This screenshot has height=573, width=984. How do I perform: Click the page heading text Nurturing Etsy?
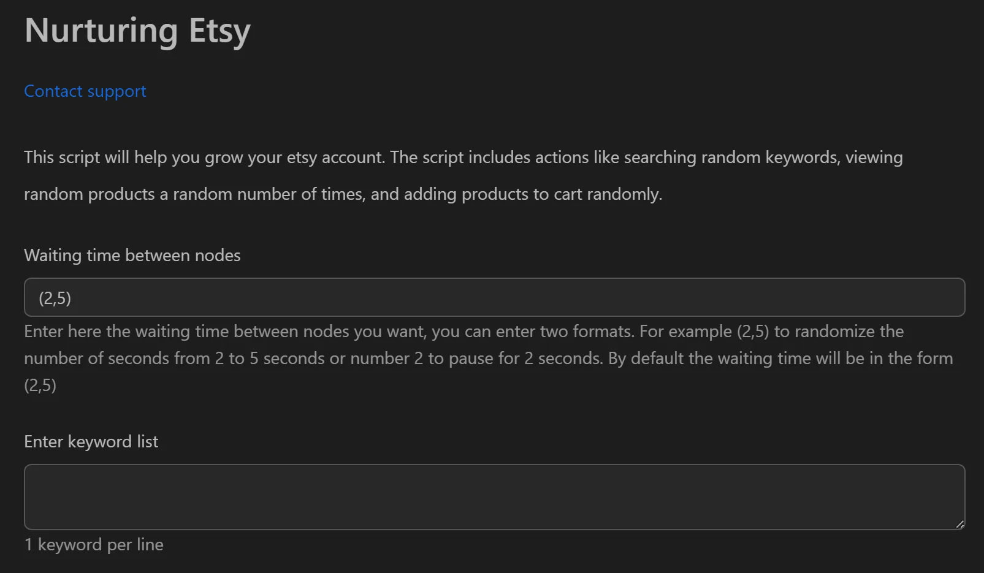point(136,31)
